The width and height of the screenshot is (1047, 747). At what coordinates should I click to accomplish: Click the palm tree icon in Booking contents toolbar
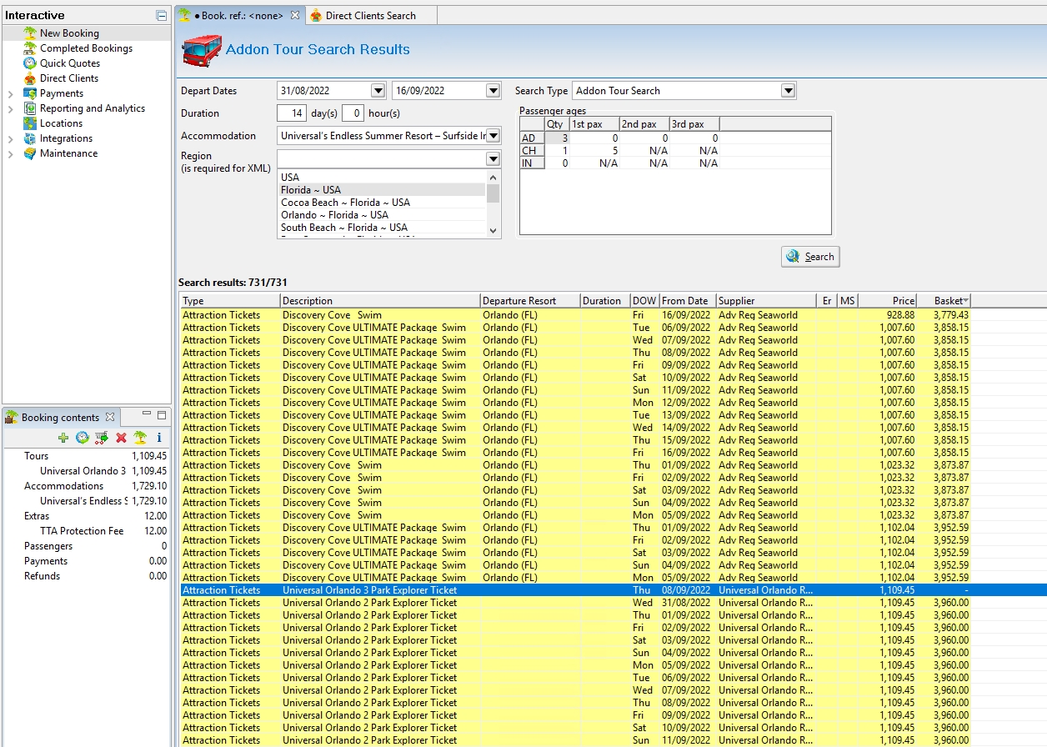click(x=140, y=438)
